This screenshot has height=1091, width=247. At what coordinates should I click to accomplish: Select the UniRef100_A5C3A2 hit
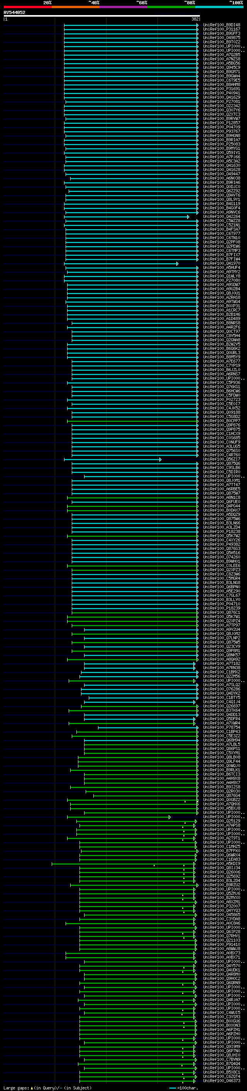coord(221,161)
